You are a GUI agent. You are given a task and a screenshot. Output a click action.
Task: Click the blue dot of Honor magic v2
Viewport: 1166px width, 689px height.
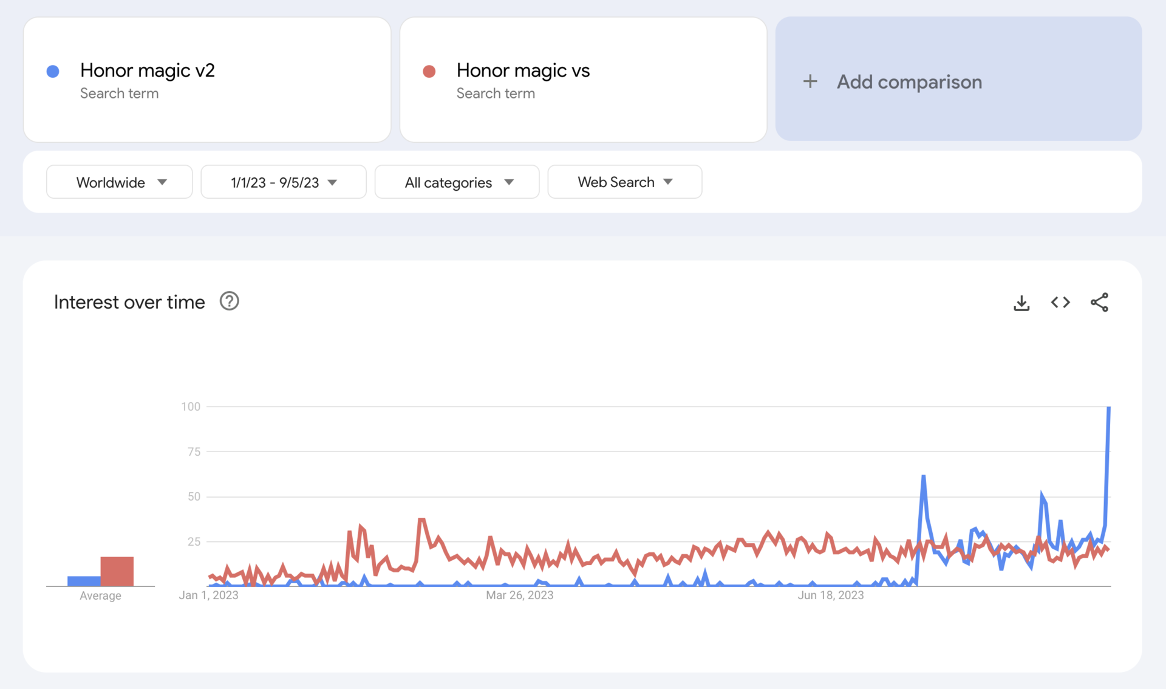[53, 72]
